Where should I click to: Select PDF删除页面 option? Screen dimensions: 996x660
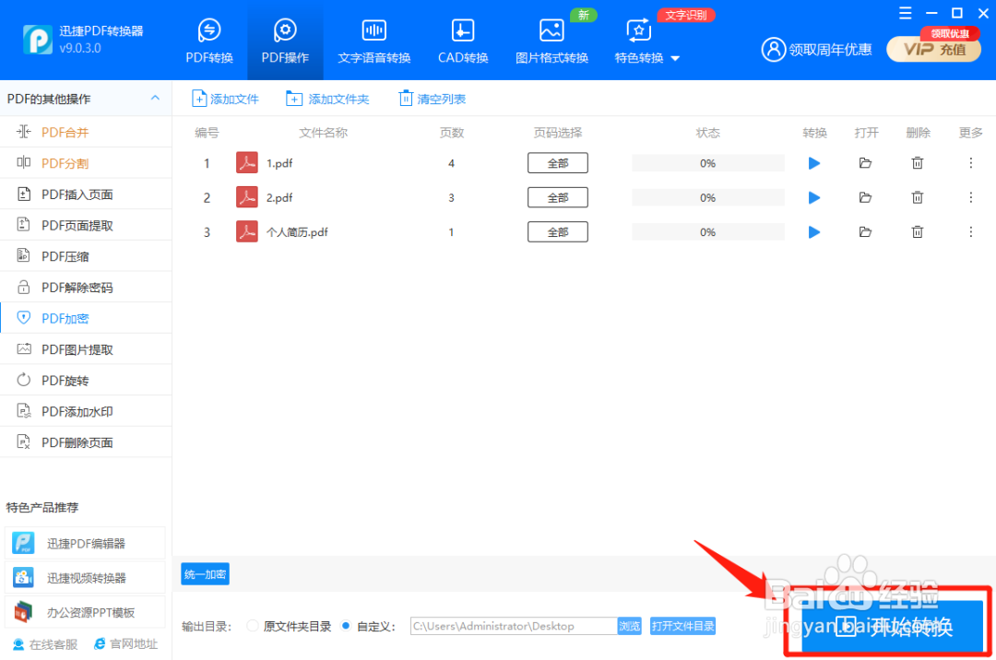click(x=86, y=442)
